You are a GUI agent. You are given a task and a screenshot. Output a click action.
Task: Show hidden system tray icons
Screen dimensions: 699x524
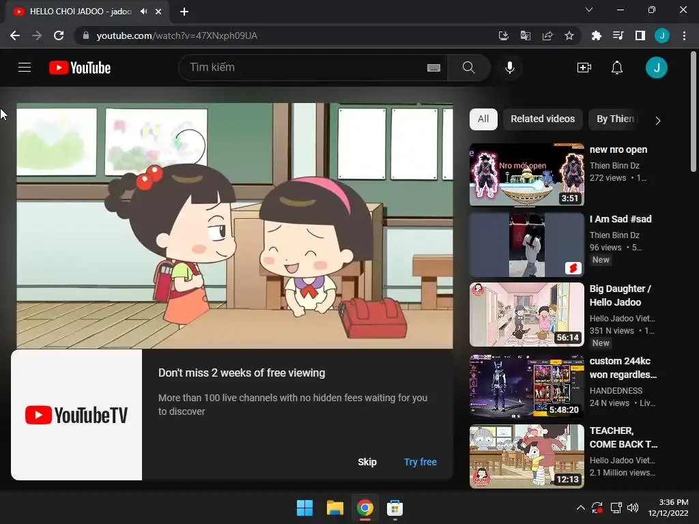580,508
